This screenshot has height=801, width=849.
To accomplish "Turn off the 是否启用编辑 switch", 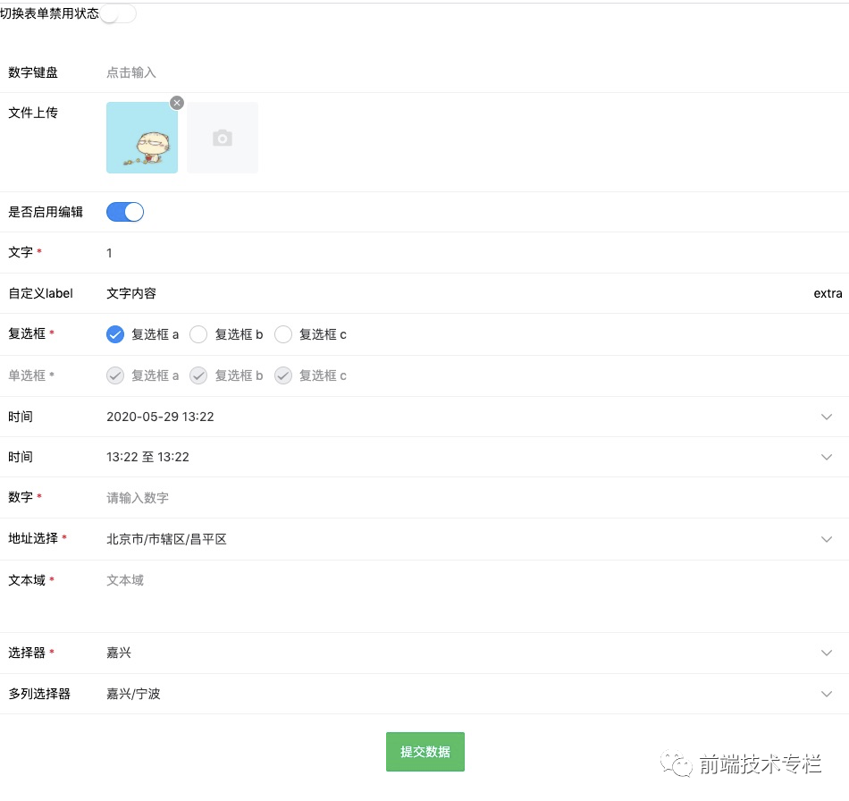I will click(x=125, y=212).
